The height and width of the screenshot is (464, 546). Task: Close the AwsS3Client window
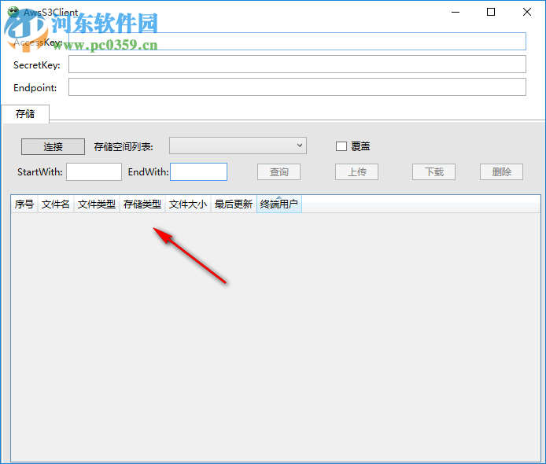[x=527, y=12]
